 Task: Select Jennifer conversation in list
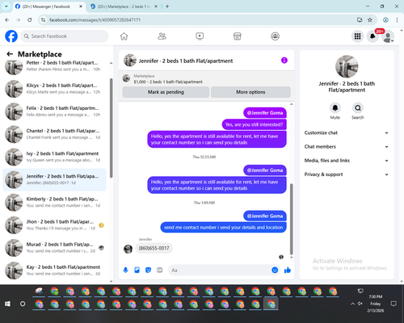[54, 179]
